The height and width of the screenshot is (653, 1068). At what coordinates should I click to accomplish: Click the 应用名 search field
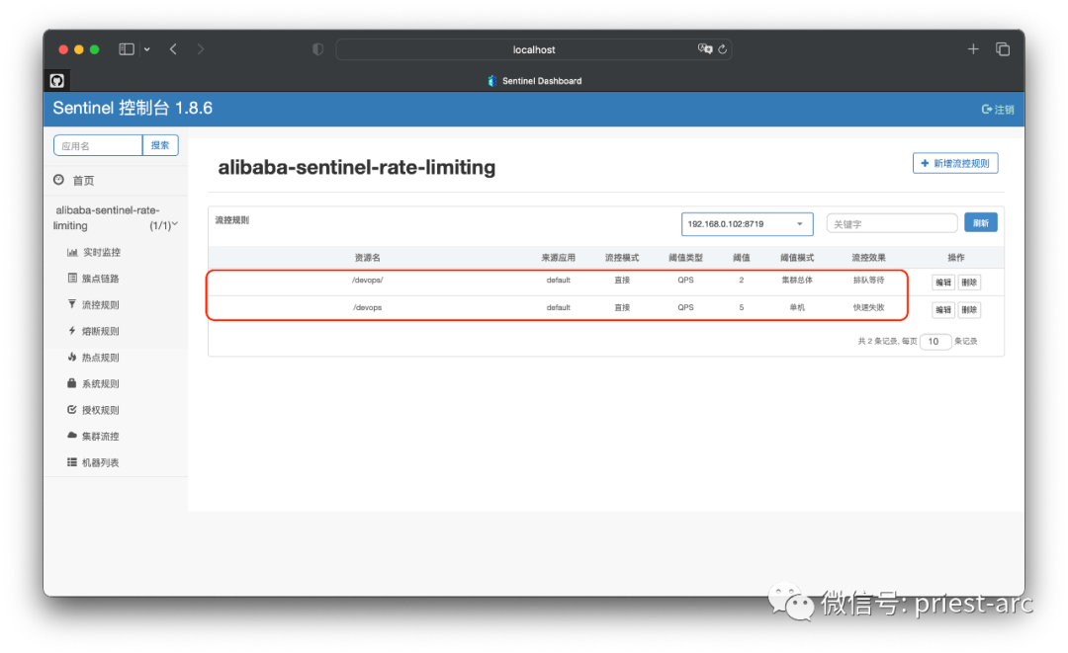tap(98, 145)
